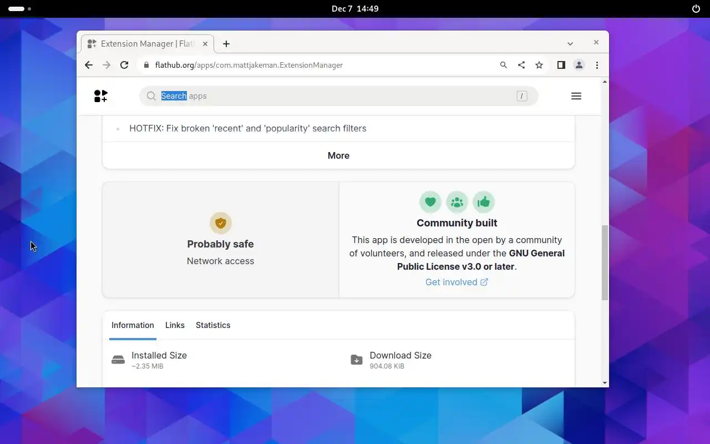Click the 904.08 KiB value
Screen dimensions: 710x444
[387, 366]
